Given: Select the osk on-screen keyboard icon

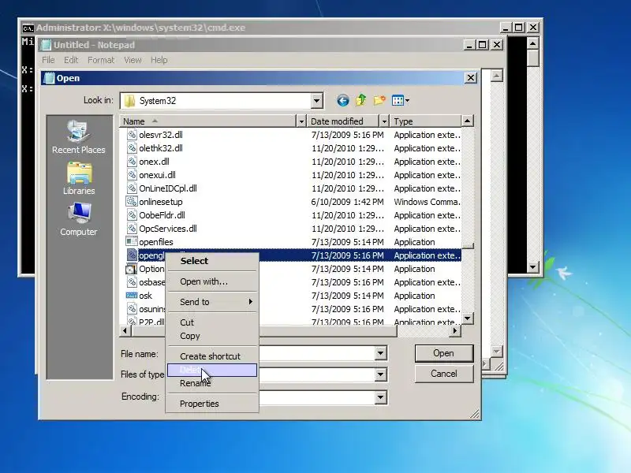Looking at the screenshot, I should pos(132,296).
